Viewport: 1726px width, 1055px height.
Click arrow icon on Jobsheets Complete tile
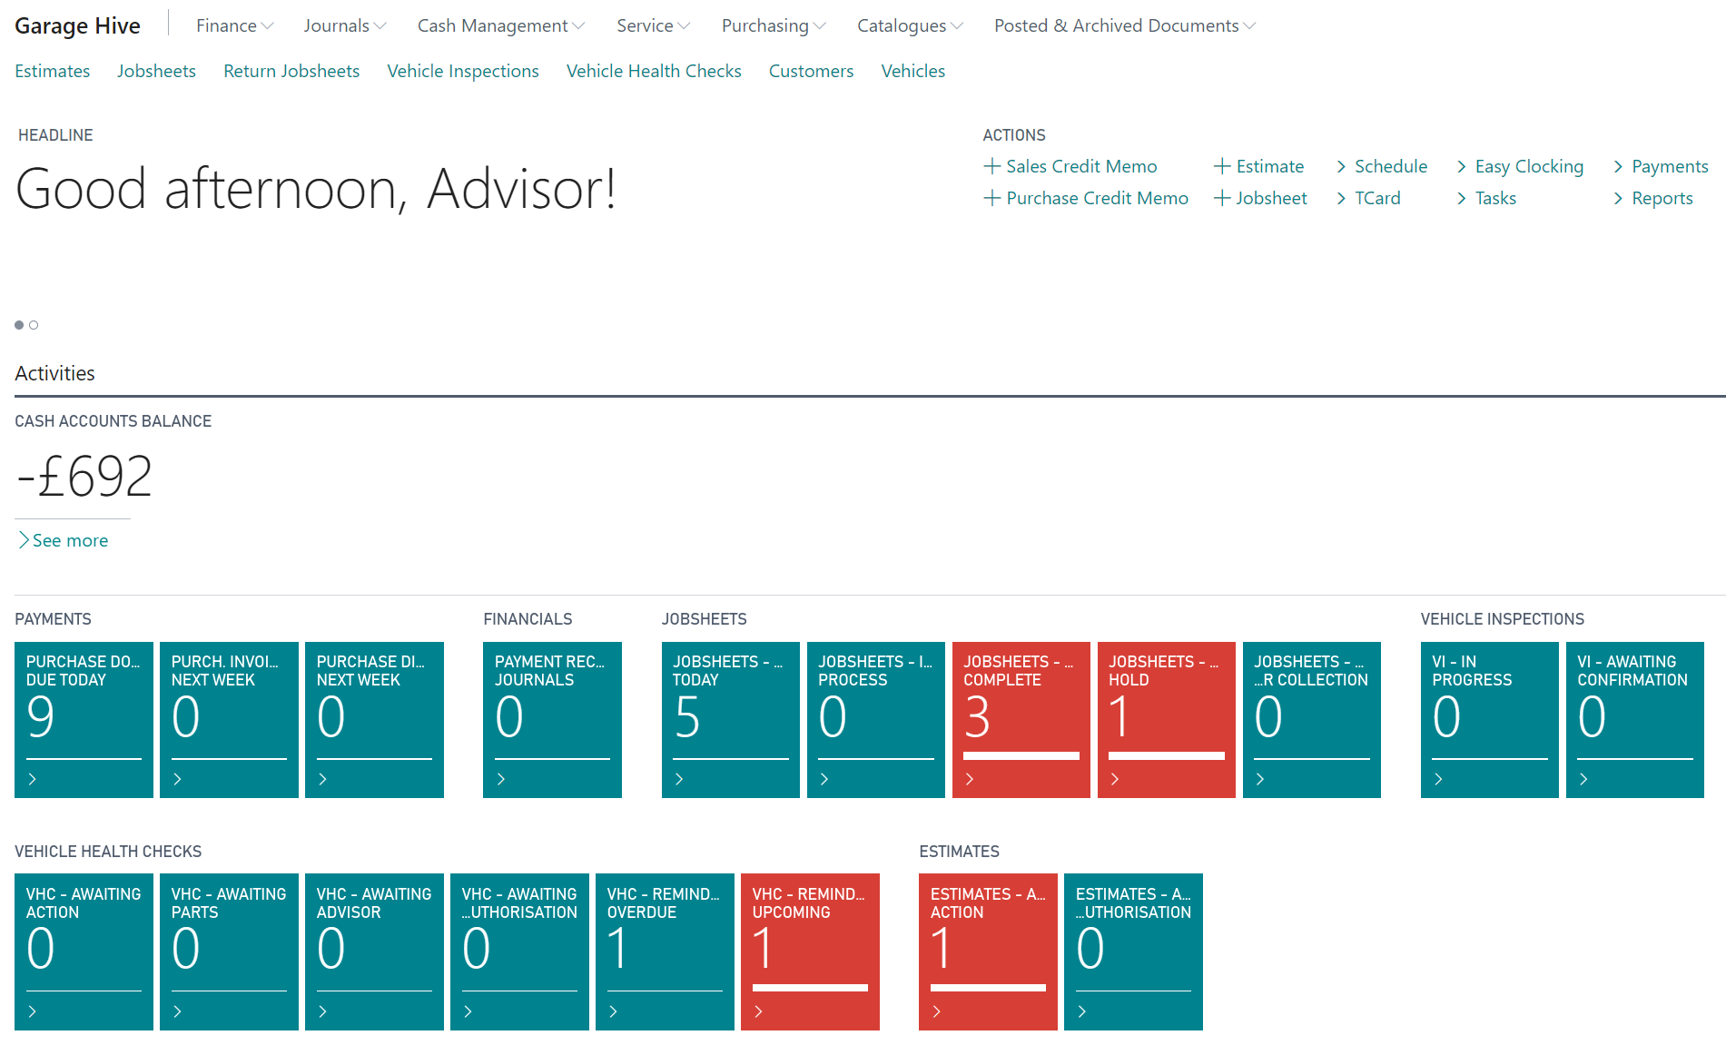970,779
